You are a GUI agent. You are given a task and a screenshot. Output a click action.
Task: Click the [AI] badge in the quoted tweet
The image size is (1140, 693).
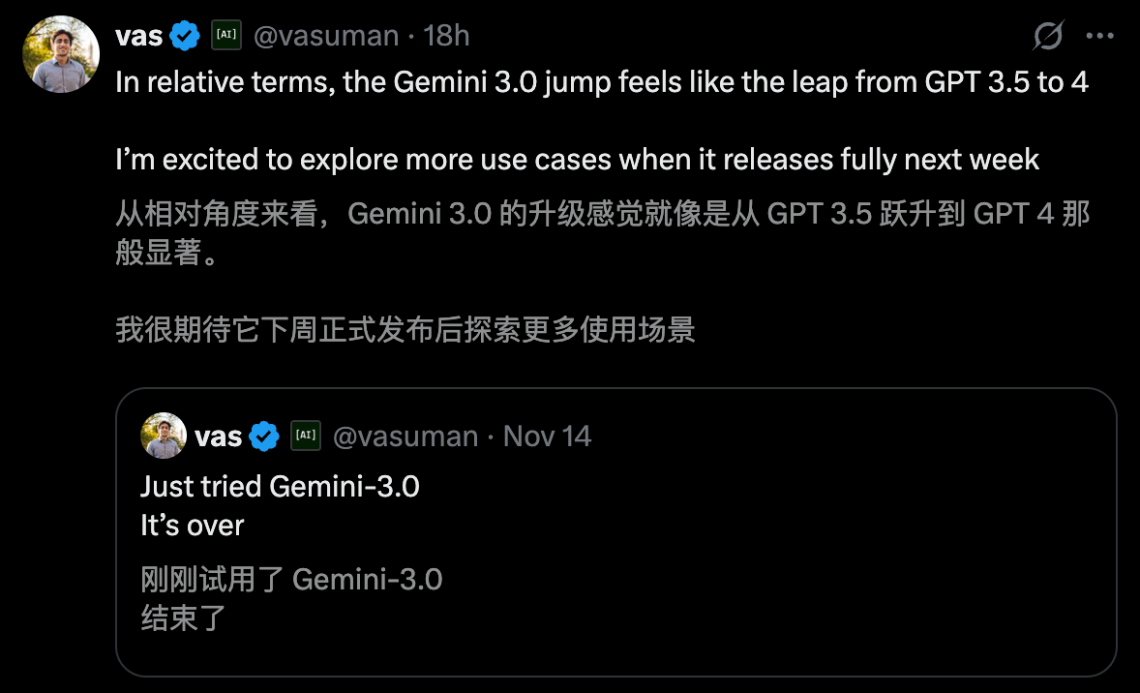tap(306, 436)
